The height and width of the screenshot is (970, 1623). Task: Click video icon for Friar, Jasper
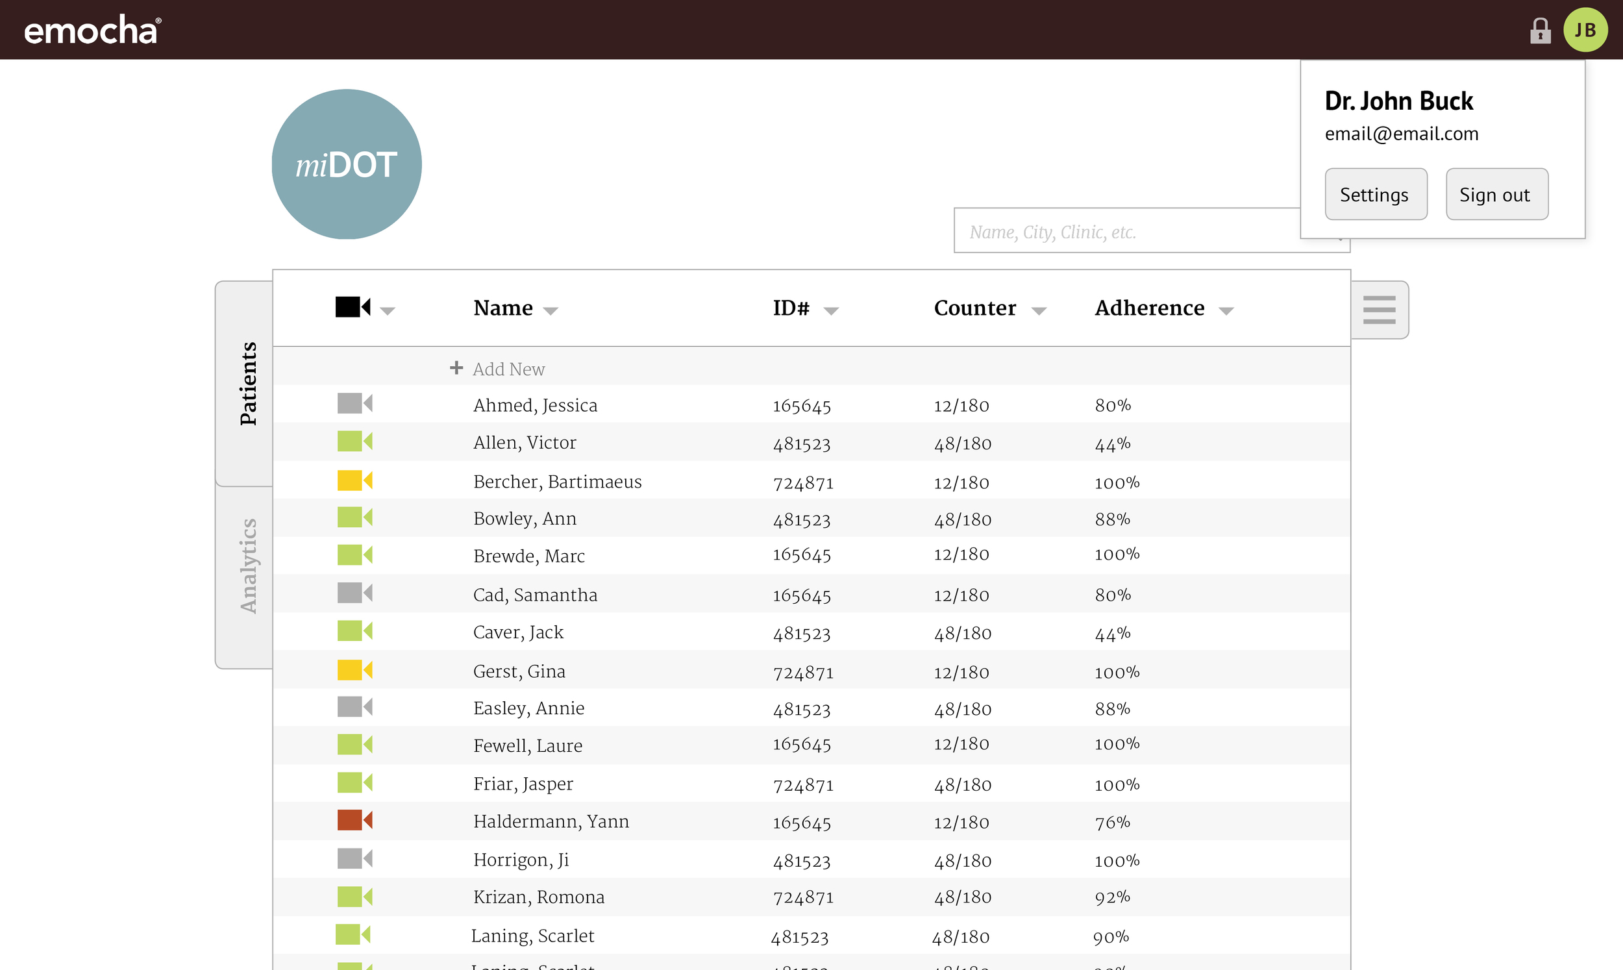354,782
